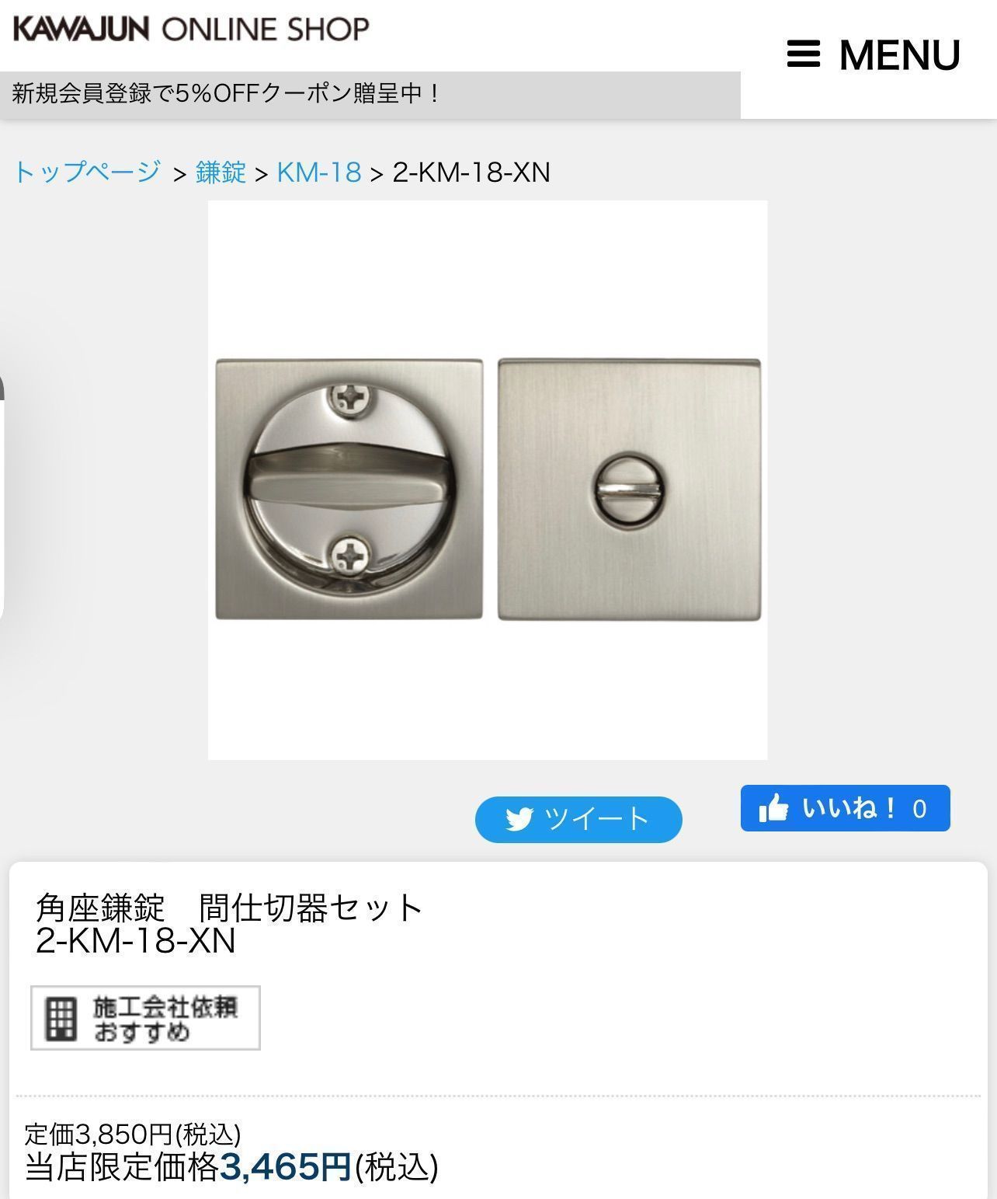Click the Twitter bird icon
Screen dimensions: 997x1199
pos(519,819)
